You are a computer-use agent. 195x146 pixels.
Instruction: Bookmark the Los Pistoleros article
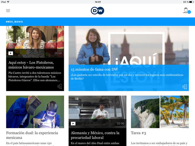60,86
